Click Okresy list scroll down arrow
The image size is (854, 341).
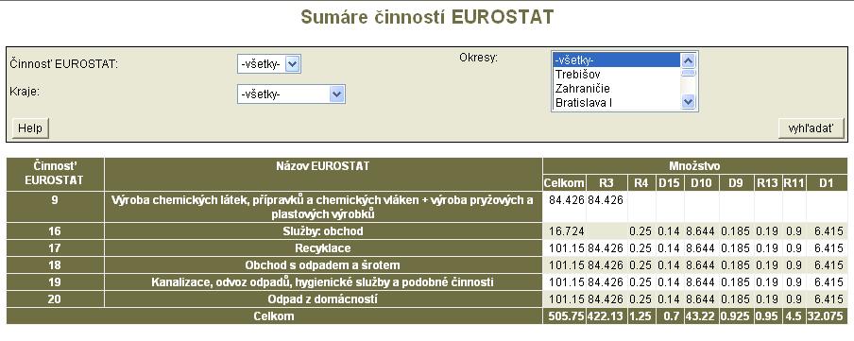pyautogui.click(x=689, y=102)
